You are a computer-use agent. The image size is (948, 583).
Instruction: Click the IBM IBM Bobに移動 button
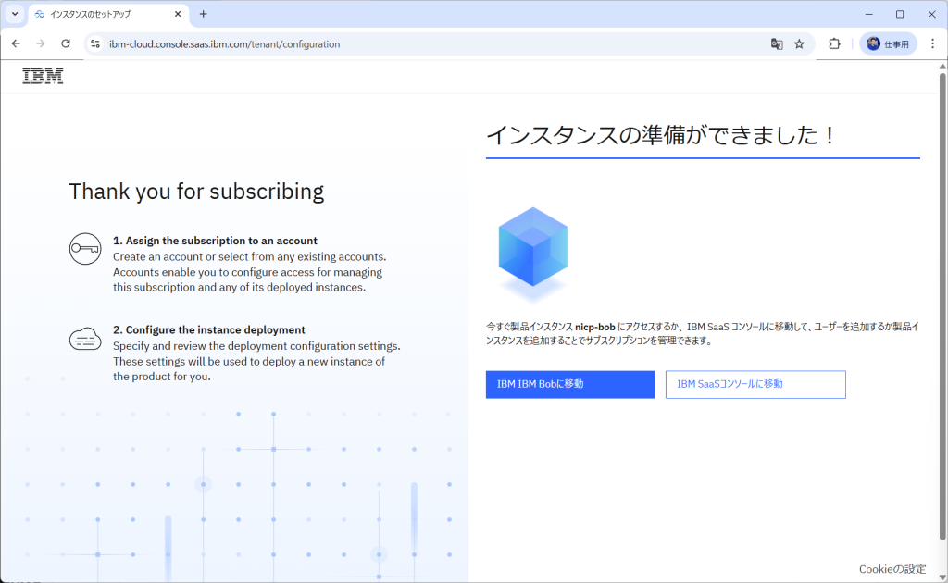[x=570, y=384]
